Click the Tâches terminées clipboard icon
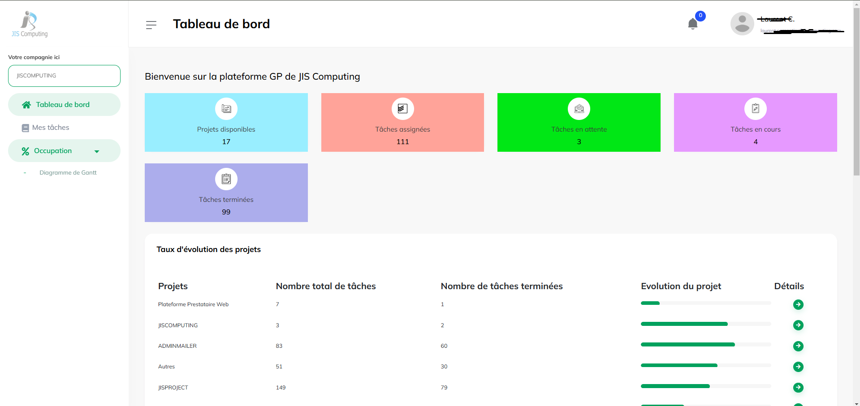The height and width of the screenshot is (406, 860). [x=226, y=179]
